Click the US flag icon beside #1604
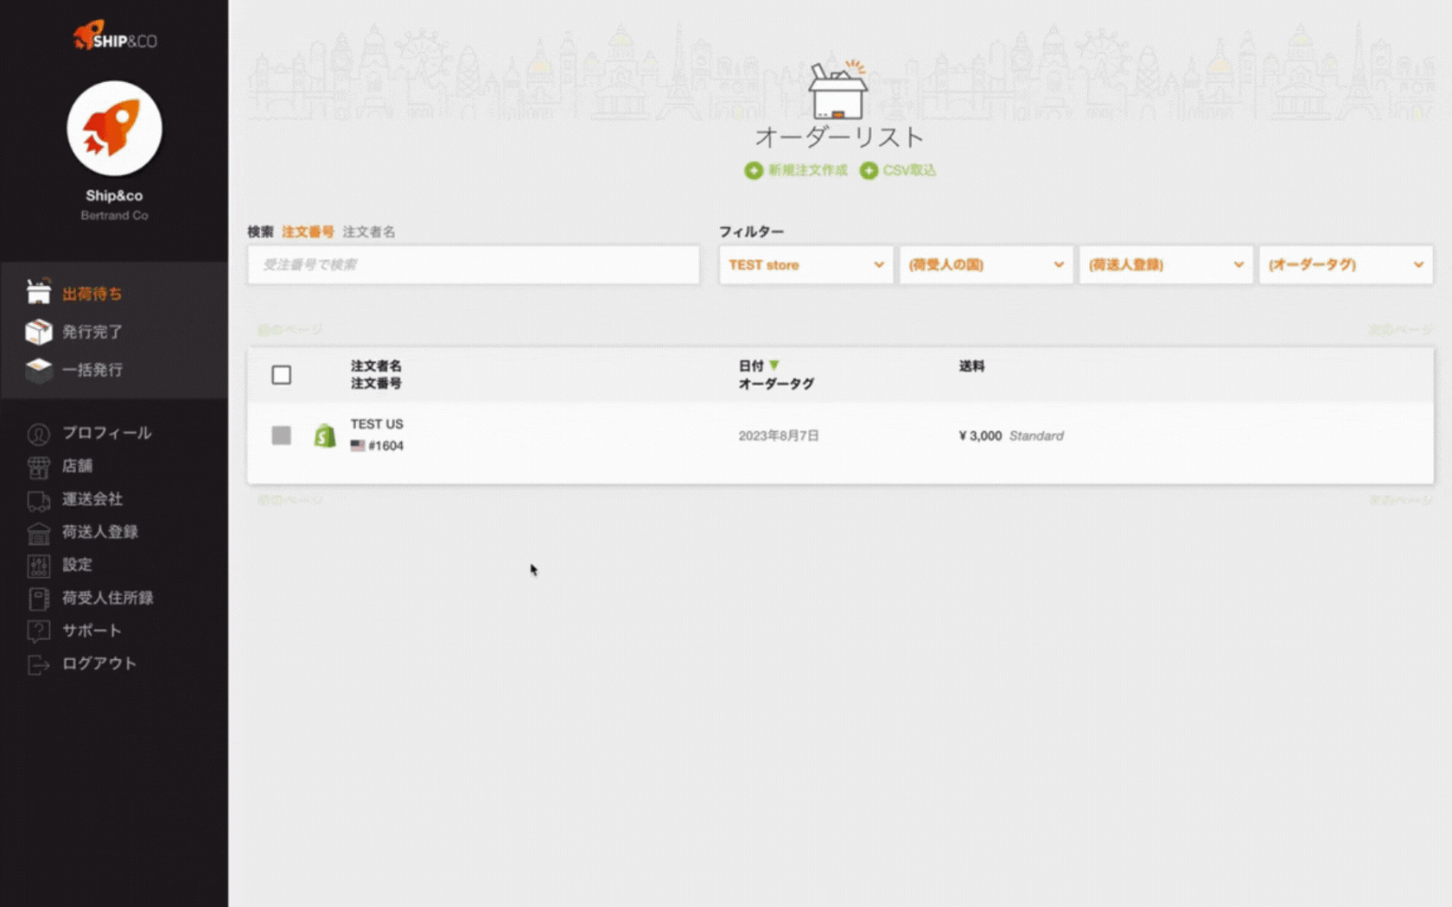Screen dimensions: 1452x907 point(358,446)
